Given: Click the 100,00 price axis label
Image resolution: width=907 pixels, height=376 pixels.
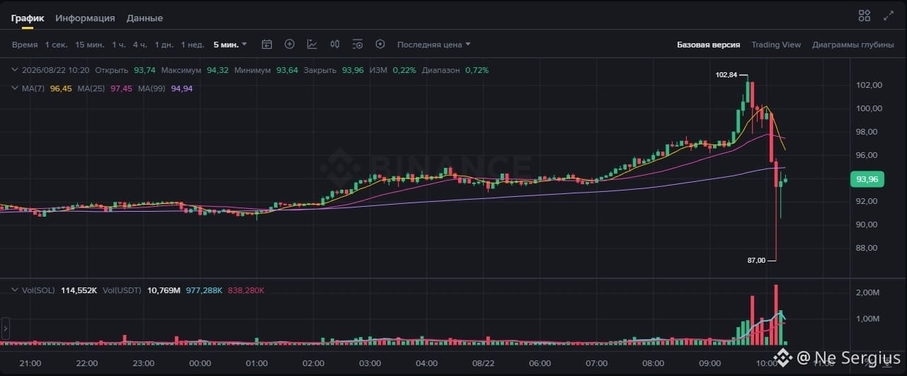Looking at the screenshot, I should click(x=869, y=108).
